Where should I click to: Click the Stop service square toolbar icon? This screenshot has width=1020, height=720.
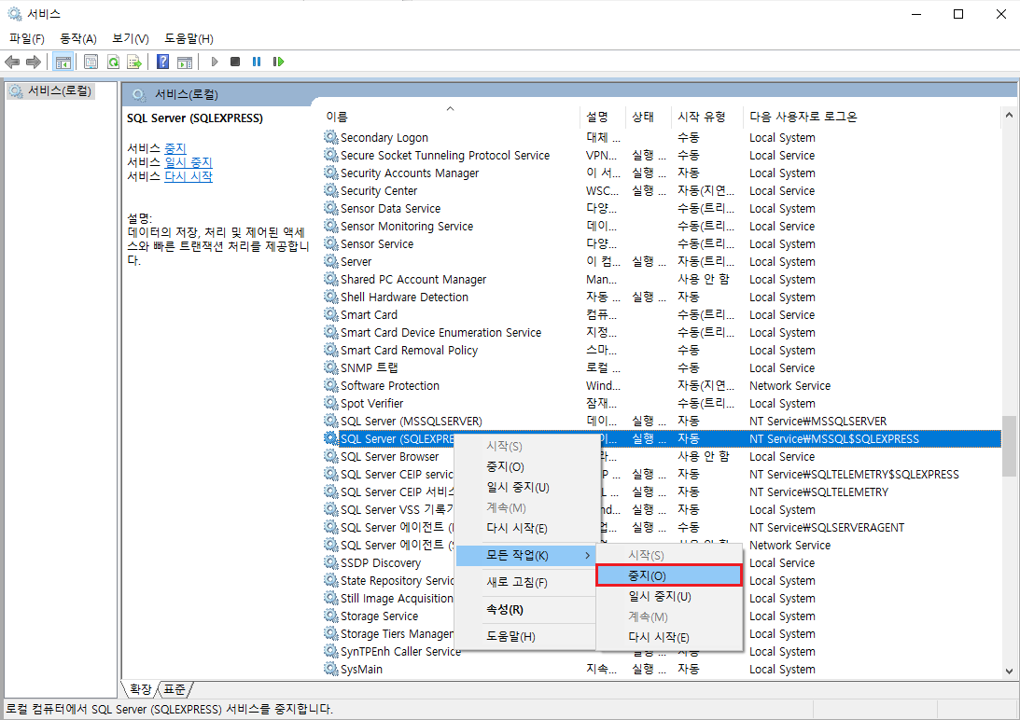tap(235, 62)
